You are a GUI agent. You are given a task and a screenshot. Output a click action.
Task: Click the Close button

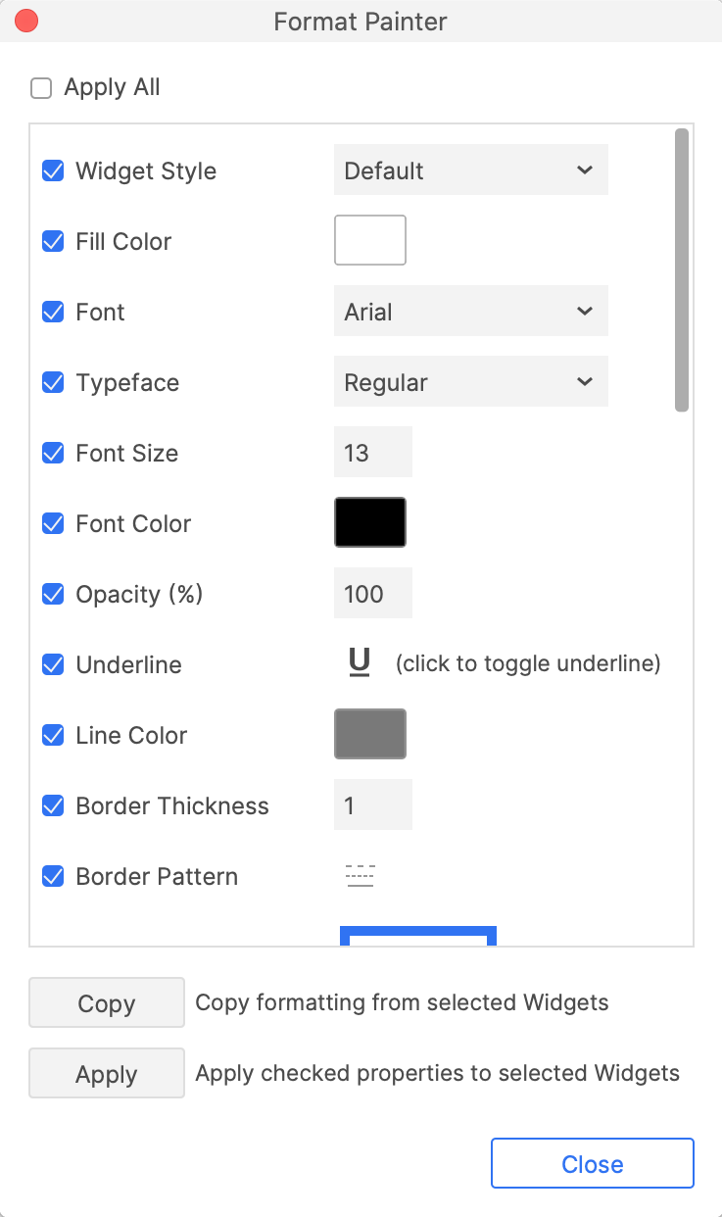[x=592, y=1163]
